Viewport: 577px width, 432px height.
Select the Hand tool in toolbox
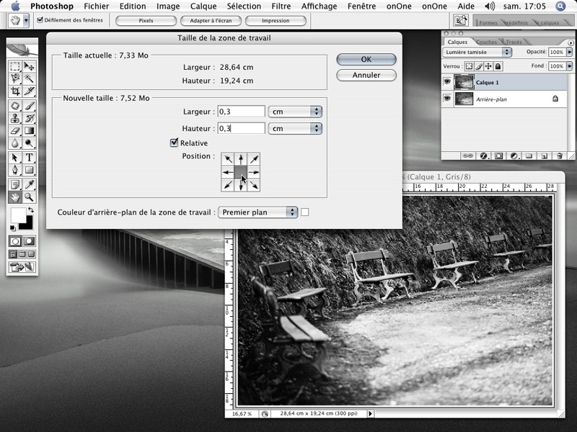click(15, 197)
